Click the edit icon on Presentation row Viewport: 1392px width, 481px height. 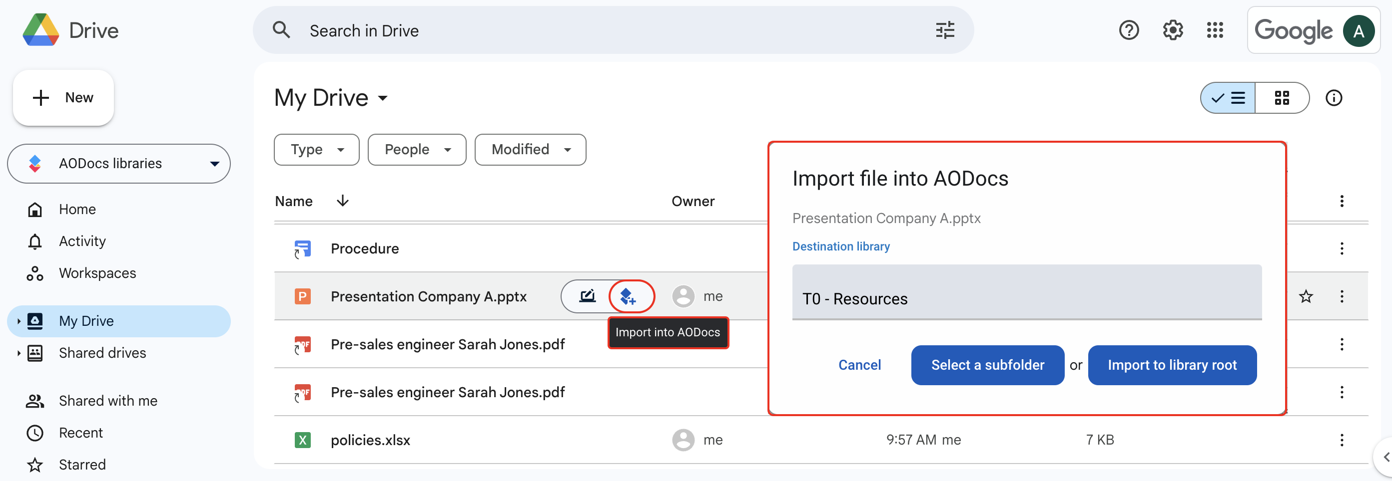tap(588, 296)
